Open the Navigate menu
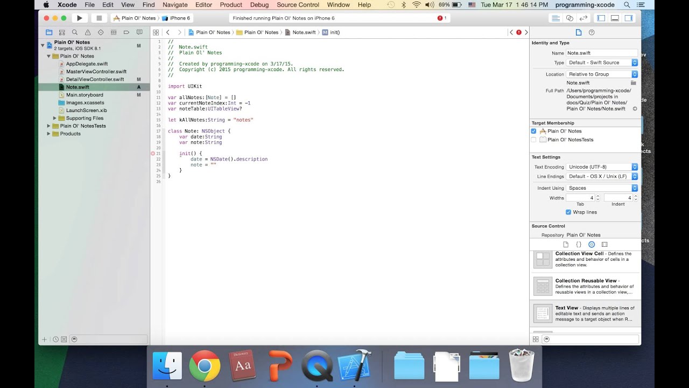 pos(175,5)
